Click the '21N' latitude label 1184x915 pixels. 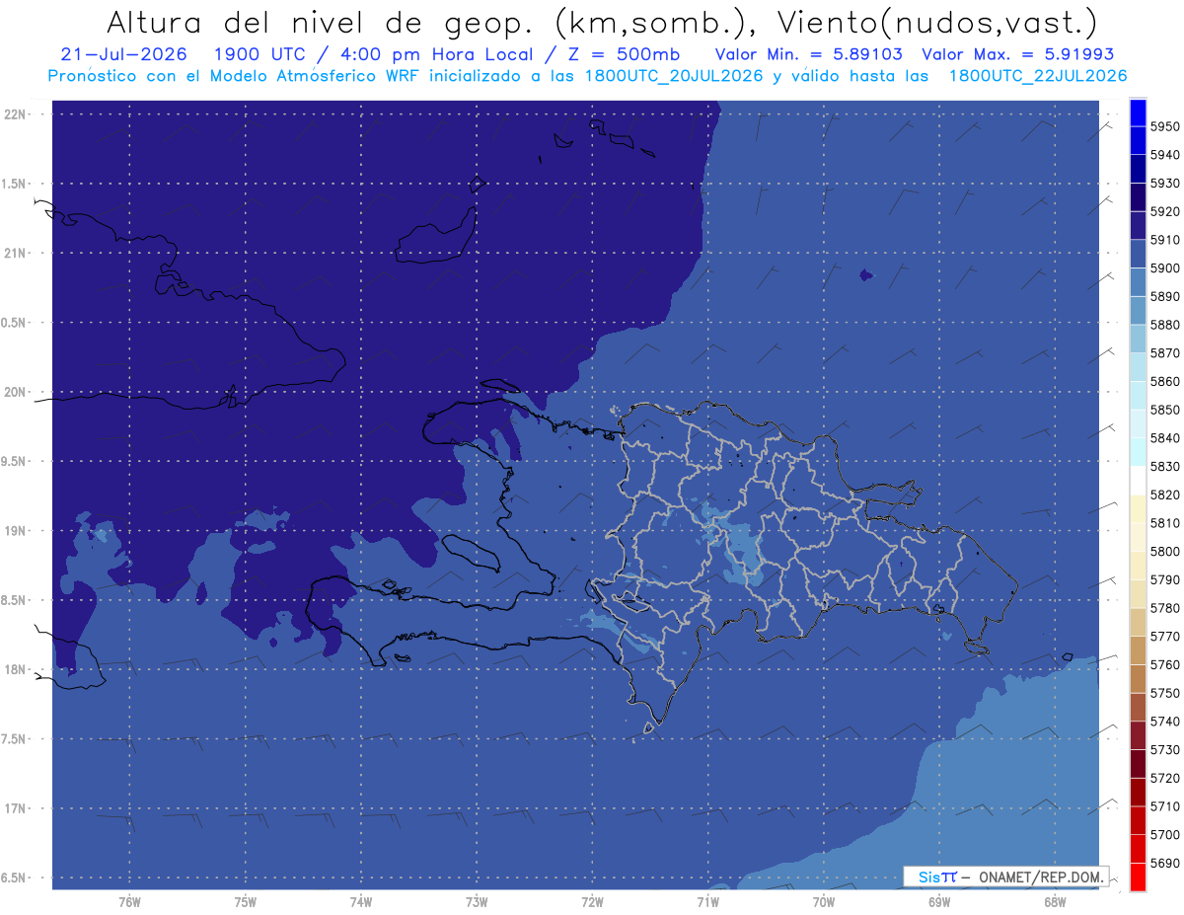tap(16, 254)
